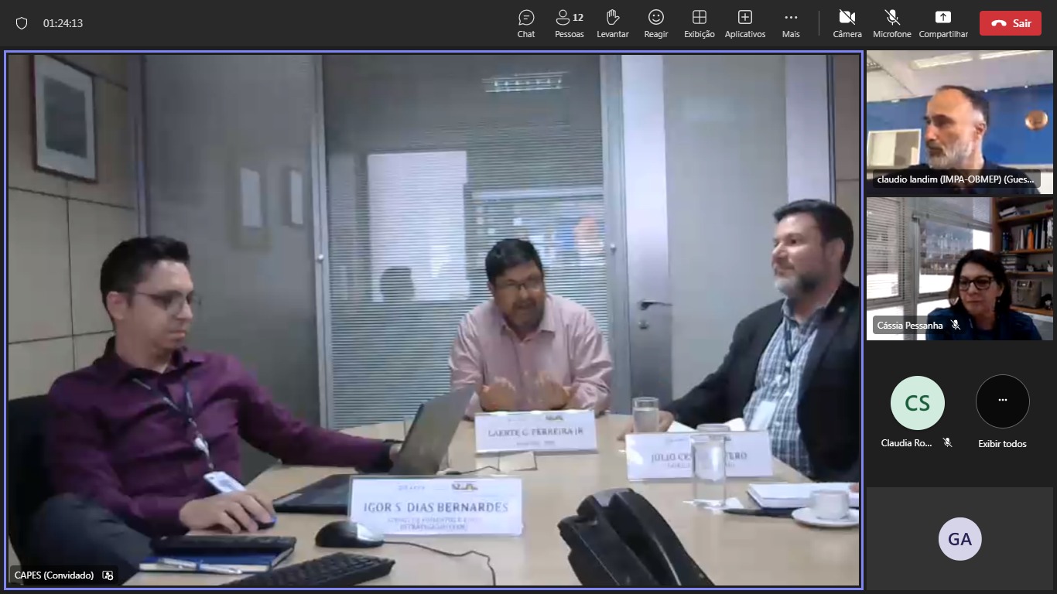The width and height of the screenshot is (1057, 594).
Task: Open the Aplicativos apps panel
Action: pos(744,23)
